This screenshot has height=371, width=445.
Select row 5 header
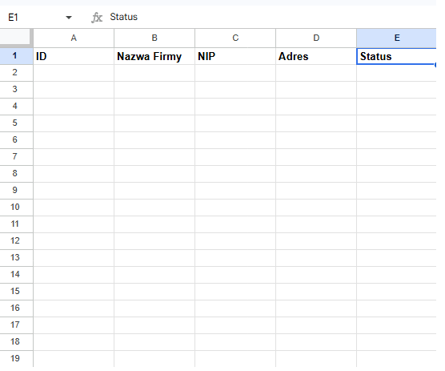point(16,123)
